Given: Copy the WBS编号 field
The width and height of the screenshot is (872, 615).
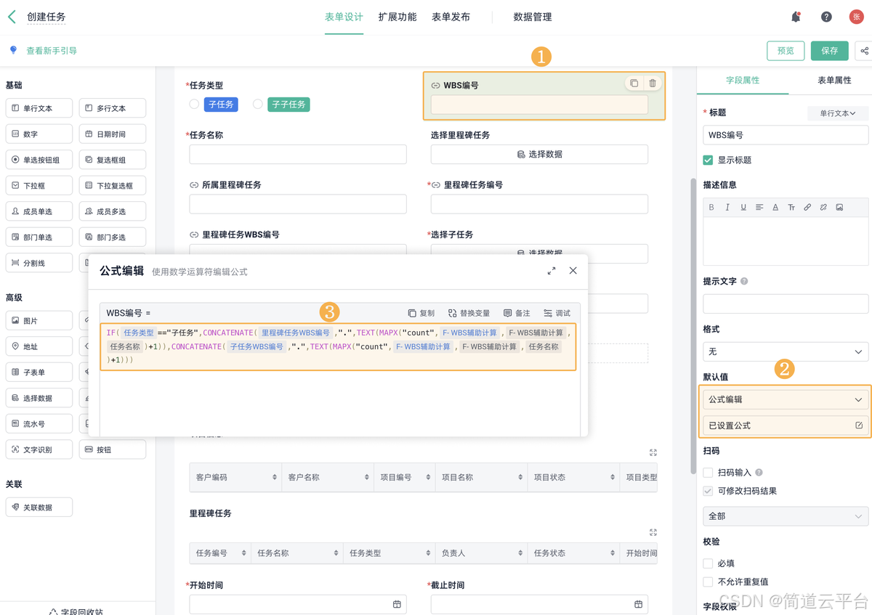Looking at the screenshot, I should pos(634,84).
